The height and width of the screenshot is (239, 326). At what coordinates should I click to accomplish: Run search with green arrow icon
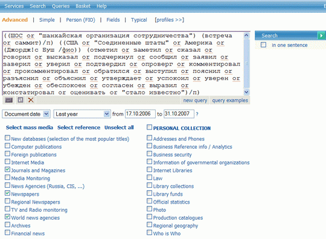[321, 36]
